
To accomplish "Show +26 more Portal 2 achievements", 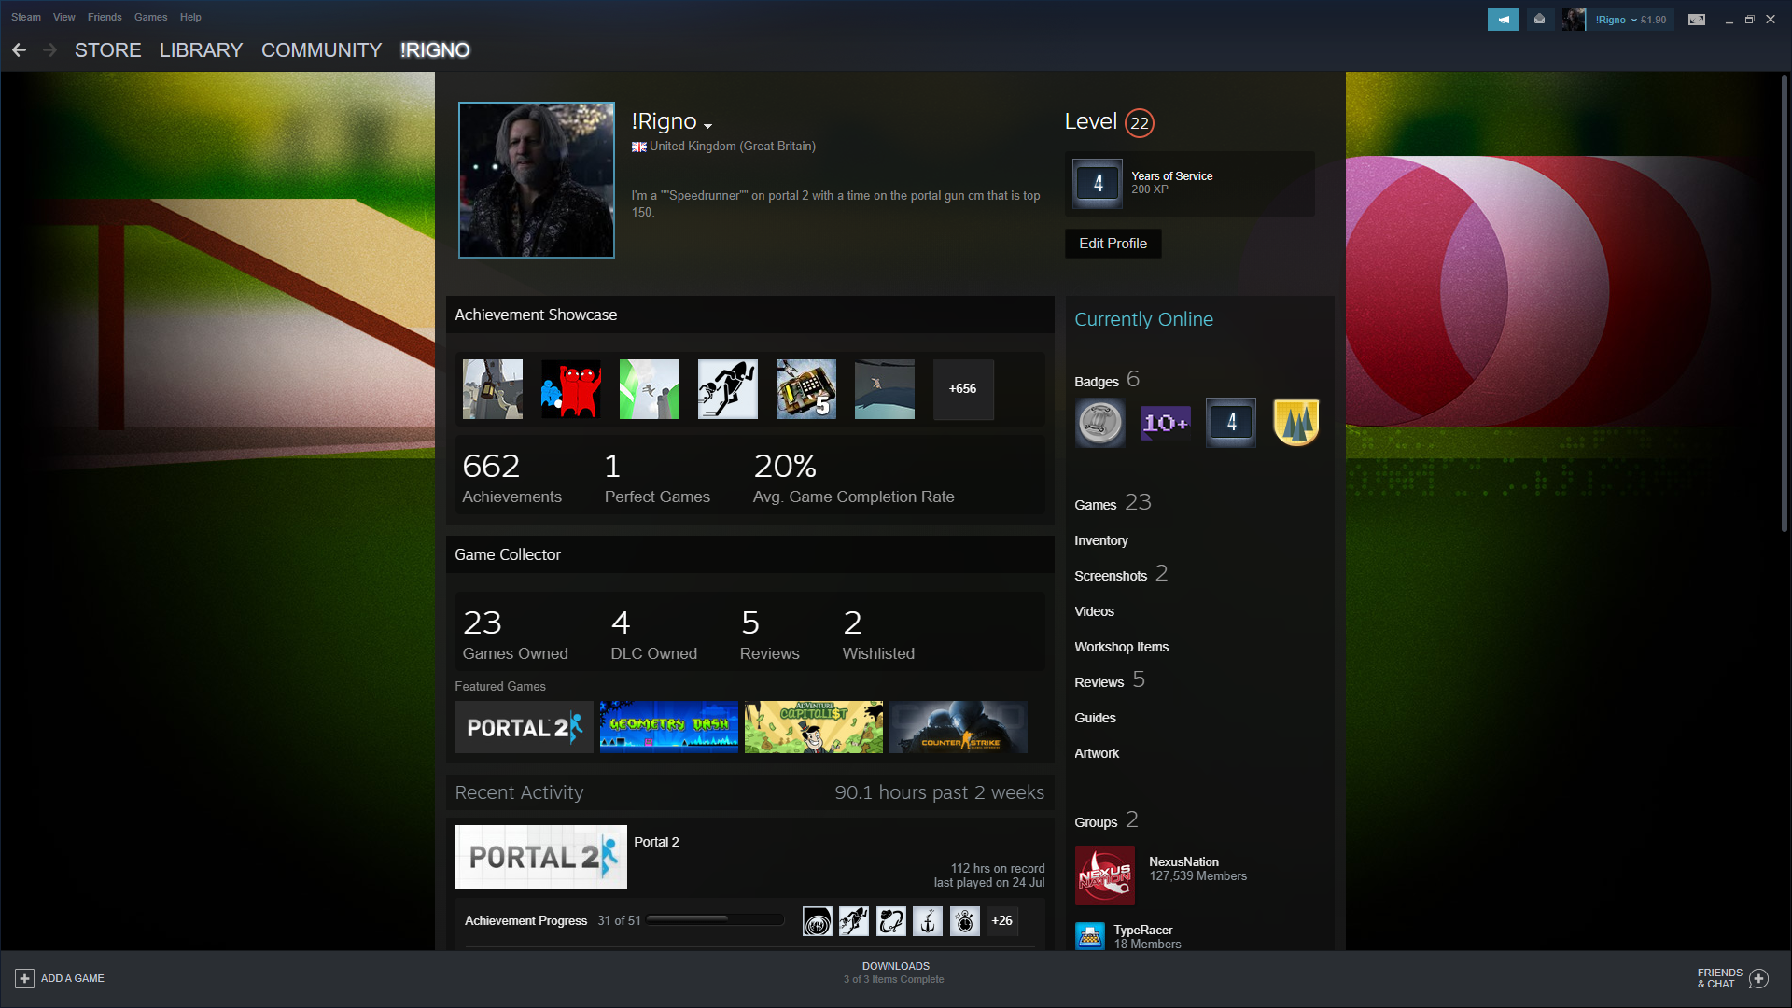I will [1002, 921].
